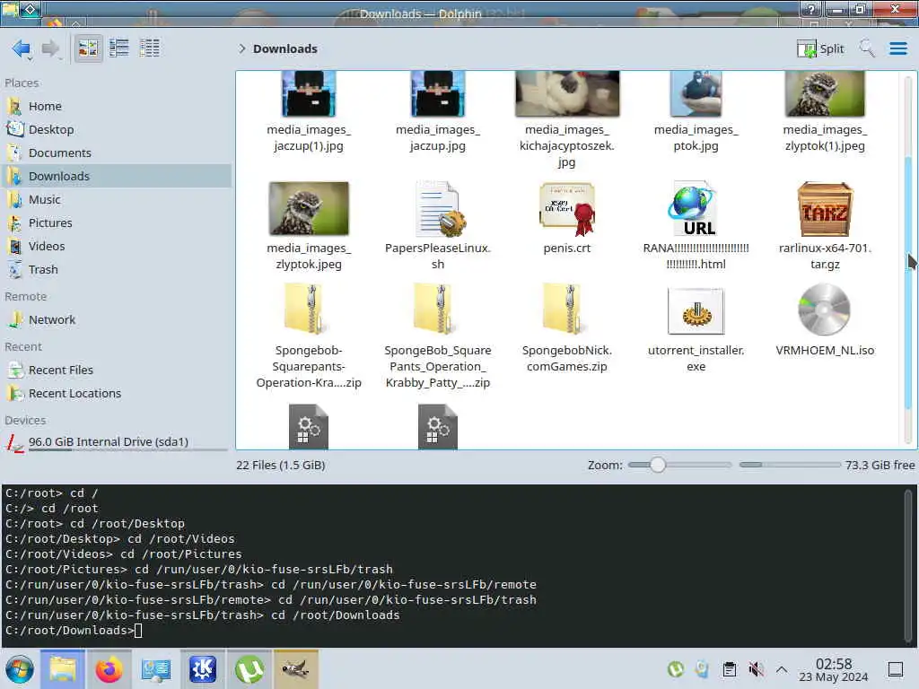Select media_images_zlyptok(1).jpeg thumbnail
The image size is (919, 689).
coord(825,93)
